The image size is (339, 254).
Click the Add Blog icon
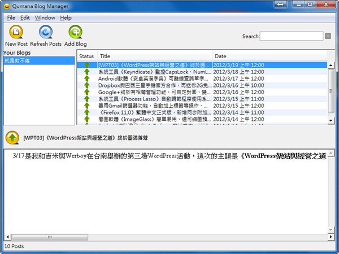point(75,32)
